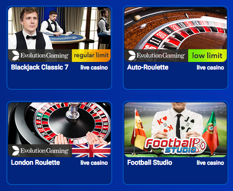Image resolution: width=233 pixels, height=191 pixels.
Task: Click the Portuguese flag in Football Studio image
Action: (x=210, y=132)
